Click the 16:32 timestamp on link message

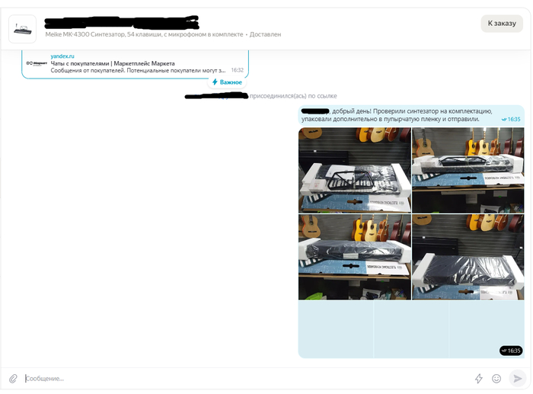pyautogui.click(x=237, y=70)
